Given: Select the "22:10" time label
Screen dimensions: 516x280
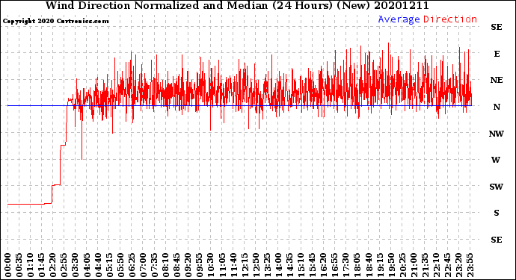Looking at the screenshot, I should [436, 265].
